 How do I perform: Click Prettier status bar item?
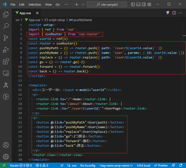161,165
